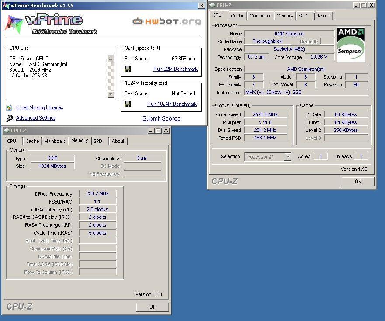
Task: Click the Level 2 cache value 256 KBytes
Action: [x=346, y=130]
